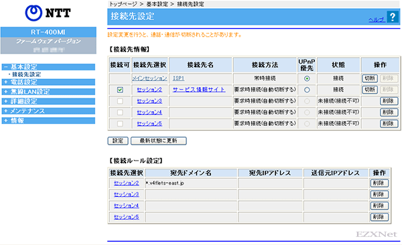The image size is (402, 245).
Task: Open セッション2 in the connection info table
Action: (149, 90)
